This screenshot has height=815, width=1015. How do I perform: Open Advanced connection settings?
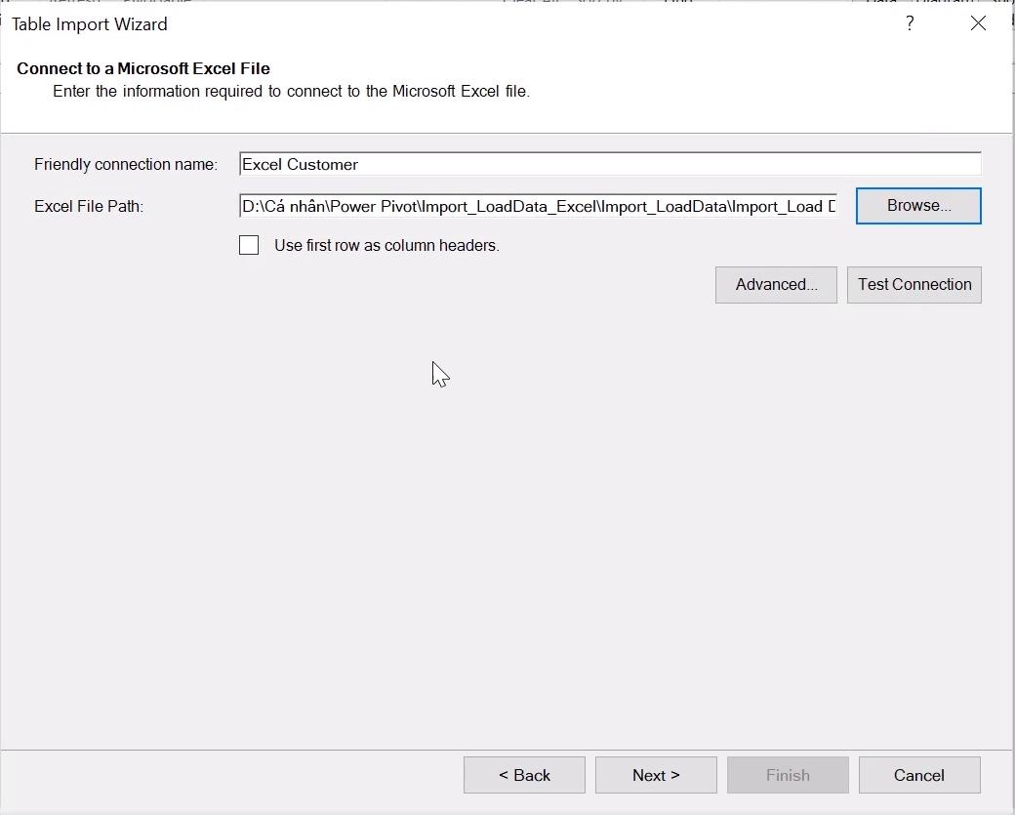tap(776, 284)
